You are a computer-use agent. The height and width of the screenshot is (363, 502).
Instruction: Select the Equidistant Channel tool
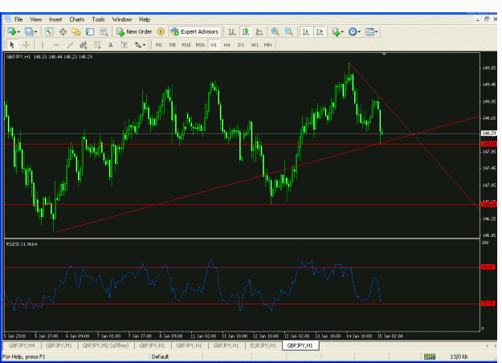(x=84, y=45)
